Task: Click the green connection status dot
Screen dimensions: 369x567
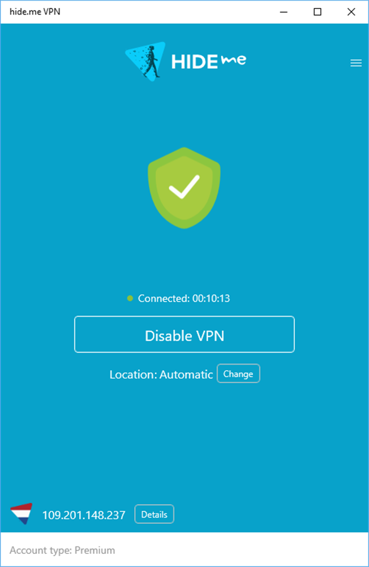Action: [130, 298]
